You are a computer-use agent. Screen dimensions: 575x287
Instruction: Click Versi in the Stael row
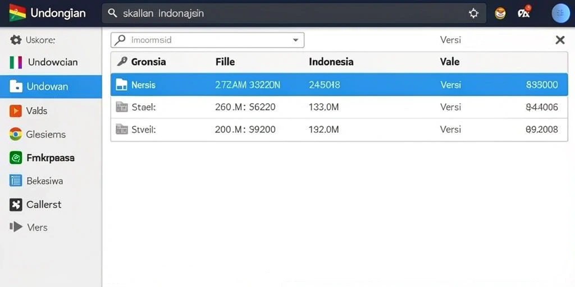click(451, 107)
